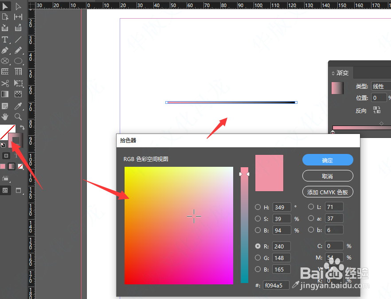Click the G value field 148

pos(282,258)
